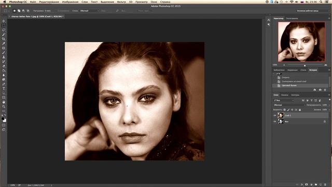Hide the Фон background layer
The width and height of the screenshot is (332, 187).
point(275,122)
